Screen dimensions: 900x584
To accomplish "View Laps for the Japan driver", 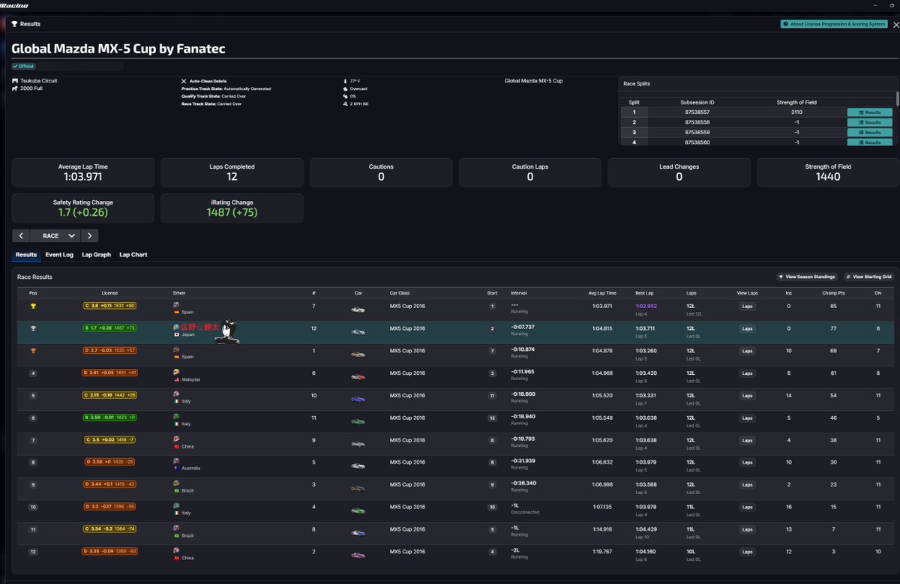I will [747, 329].
